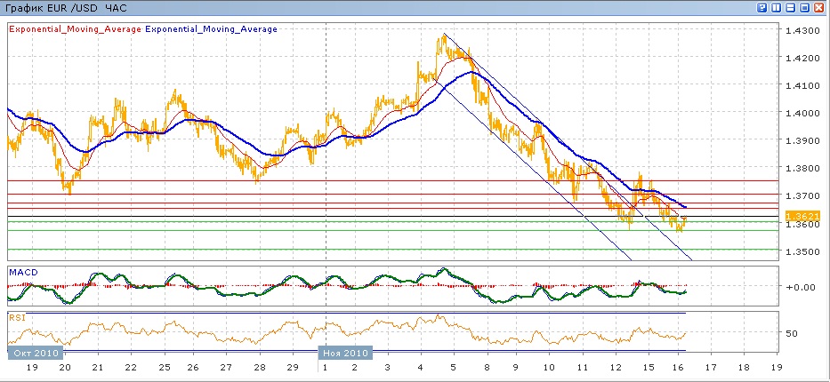
Task: Click date 25 on the time axis
Action: tap(164, 366)
